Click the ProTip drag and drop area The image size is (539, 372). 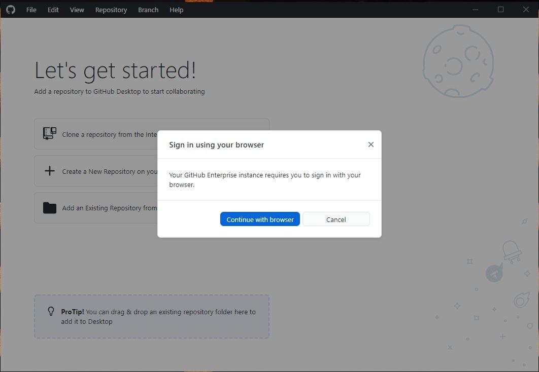pos(152,316)
